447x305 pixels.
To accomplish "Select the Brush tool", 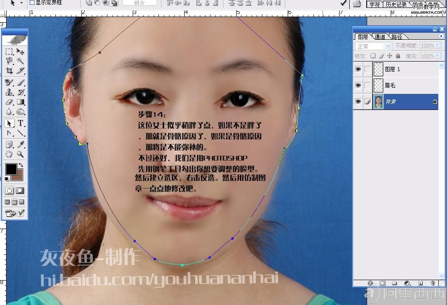I will pos(20,82).
